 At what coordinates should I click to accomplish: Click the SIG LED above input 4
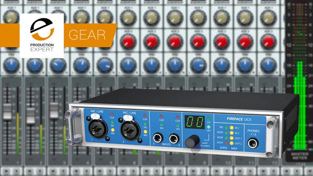point(177,126)
